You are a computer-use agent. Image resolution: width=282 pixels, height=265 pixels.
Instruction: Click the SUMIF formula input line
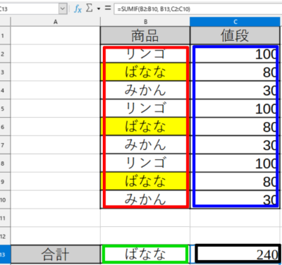pos(197,9)
